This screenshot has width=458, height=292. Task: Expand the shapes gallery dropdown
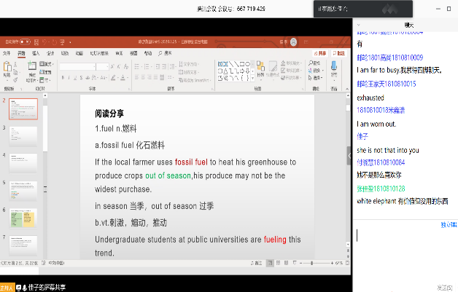pos(249,79)
